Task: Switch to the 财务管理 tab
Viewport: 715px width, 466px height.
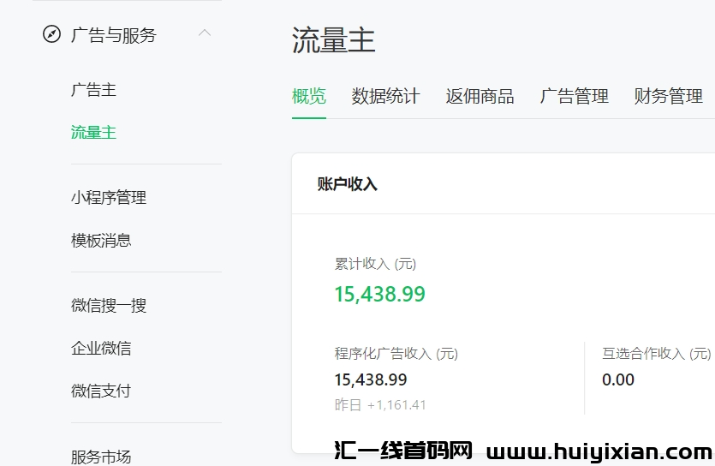Action: [x=668, y=97]
